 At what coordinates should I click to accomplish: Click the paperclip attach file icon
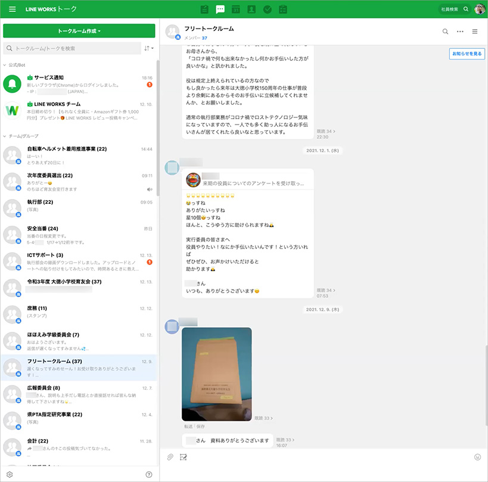(x=170, y=457)
